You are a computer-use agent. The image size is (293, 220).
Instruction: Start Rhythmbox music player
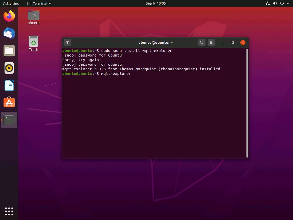pos(9,68)
